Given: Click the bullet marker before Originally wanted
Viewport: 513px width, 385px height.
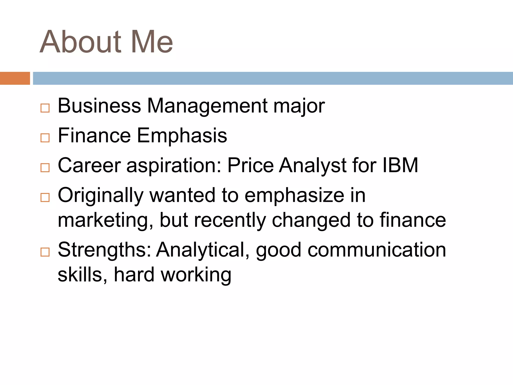Looking at the screenshot, I should [x=45, y=198].
